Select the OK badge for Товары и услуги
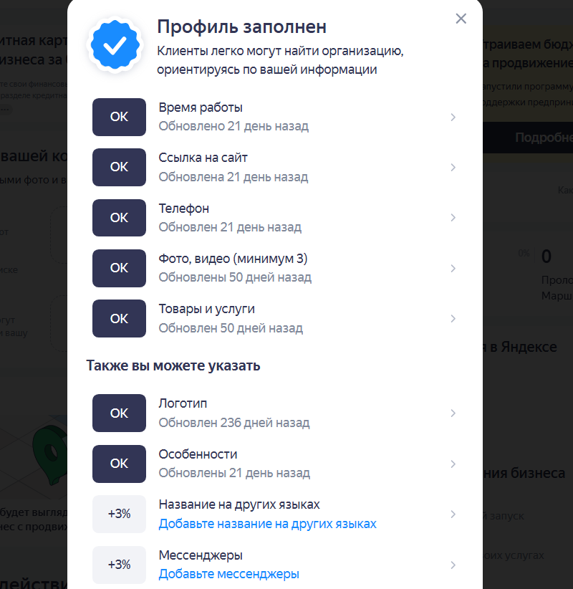 (119, 318)
